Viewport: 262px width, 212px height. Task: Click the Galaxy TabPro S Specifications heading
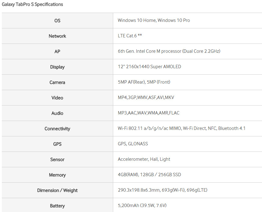pos(32,5)
